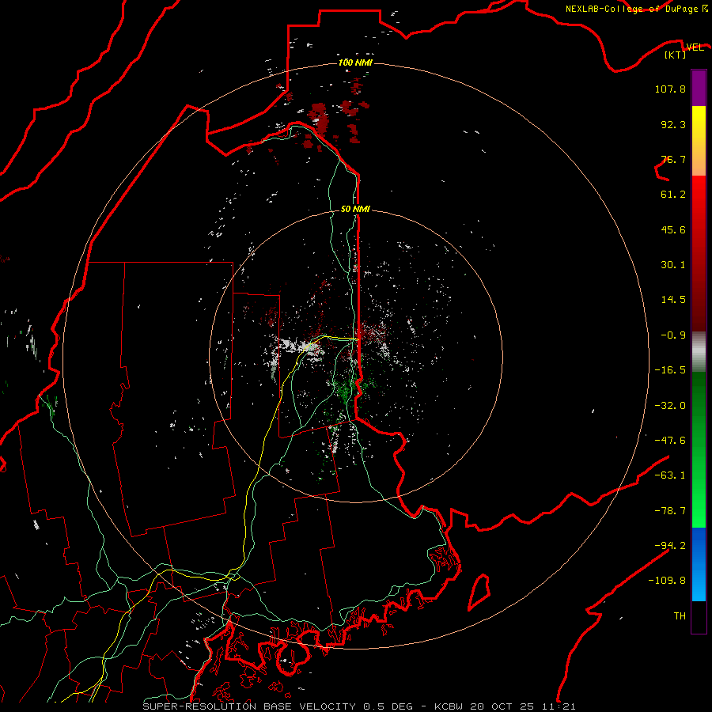Click the 45.6 velocity scale value
Viewport: 712px width, 712px height.
pyautogui.click(x=673, y=229)
